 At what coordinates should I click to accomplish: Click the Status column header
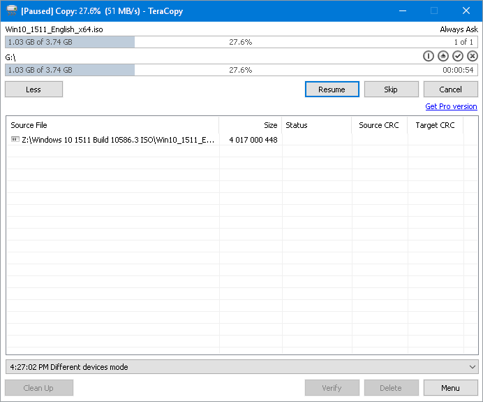point(317,125)
